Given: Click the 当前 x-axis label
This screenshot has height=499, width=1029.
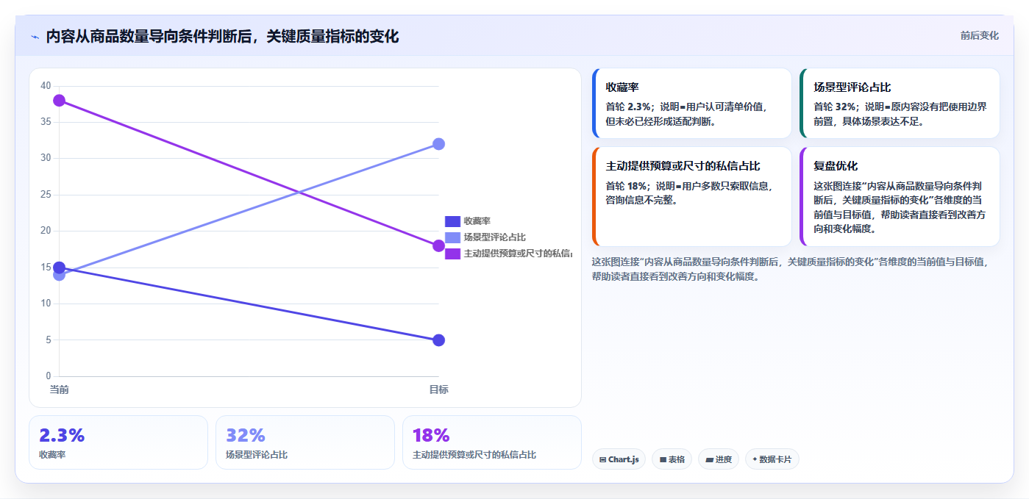Looking at the screenshot, I should [x=59, y=389].
